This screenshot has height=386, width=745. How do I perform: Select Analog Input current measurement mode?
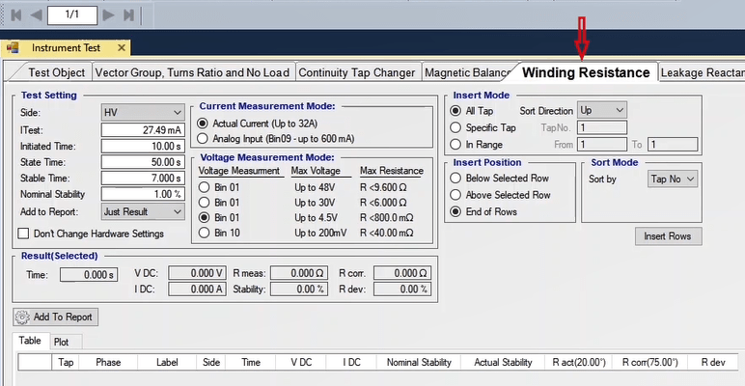[203, 138]
